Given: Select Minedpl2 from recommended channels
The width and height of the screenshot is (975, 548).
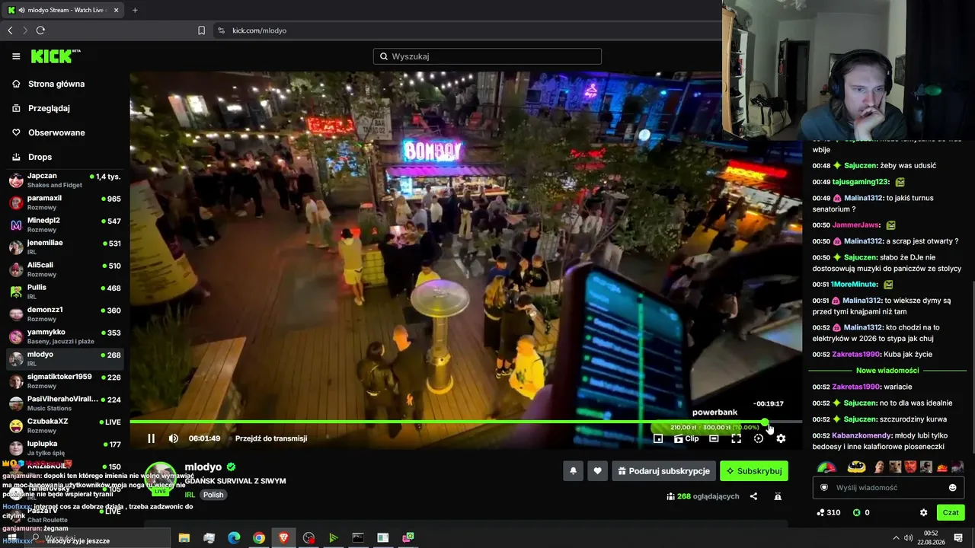Looking at the screenshot, I should coord(64,225).
